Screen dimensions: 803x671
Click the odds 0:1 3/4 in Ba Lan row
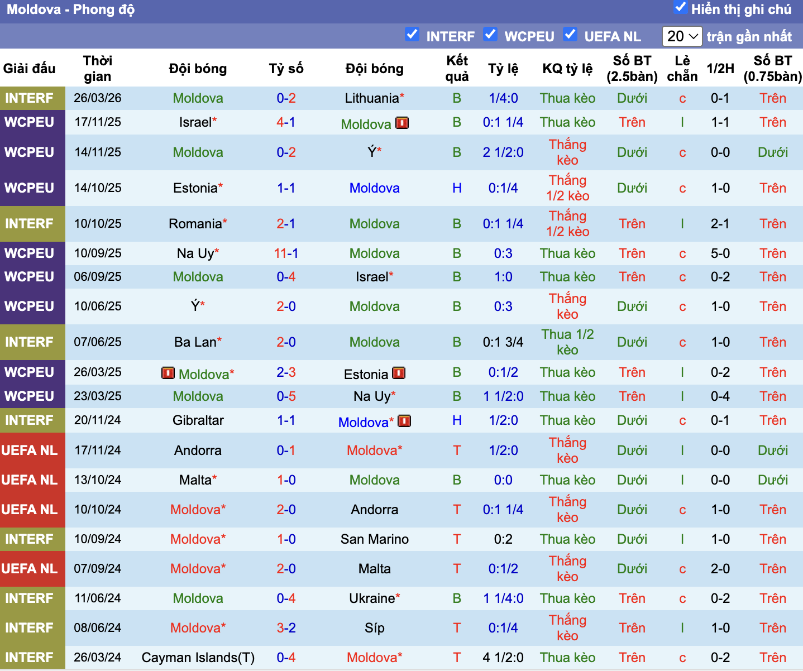click(x=503, y=342)
